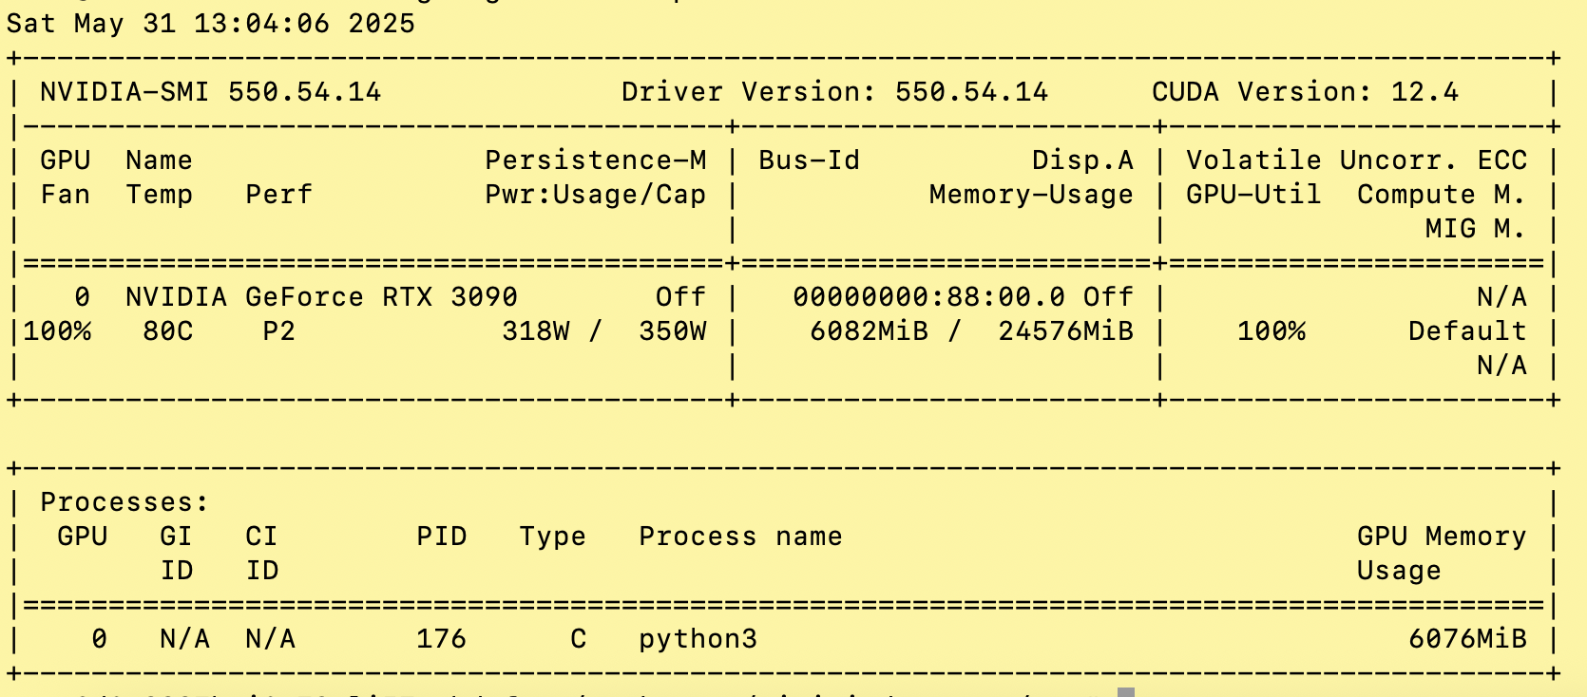Click the 6076MiB process memory usage
Viewport: 1587px width, 697px height.
1467,639
